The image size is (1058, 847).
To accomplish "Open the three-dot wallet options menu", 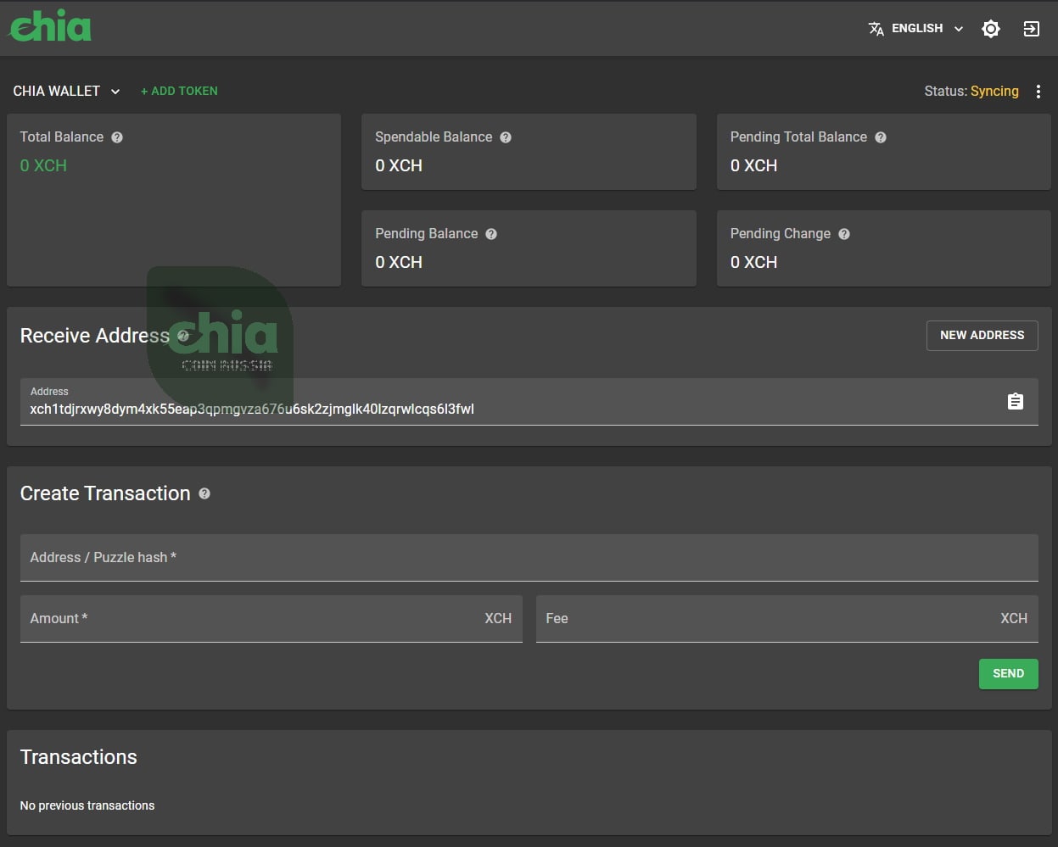I will 1038,92.
